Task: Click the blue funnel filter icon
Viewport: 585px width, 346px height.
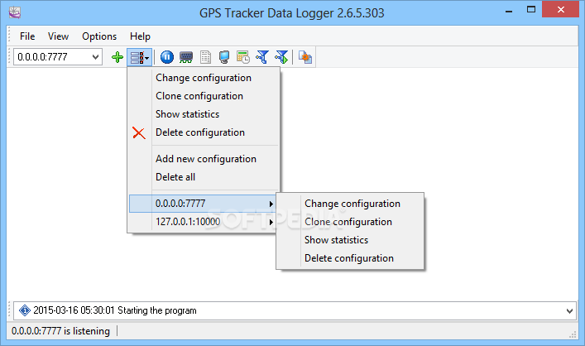Action: pyautogui.click(x=262, y=57)
